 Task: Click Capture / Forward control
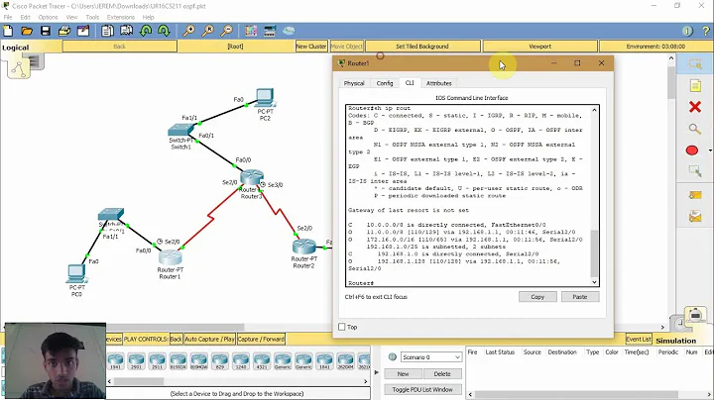coord(261,339)
